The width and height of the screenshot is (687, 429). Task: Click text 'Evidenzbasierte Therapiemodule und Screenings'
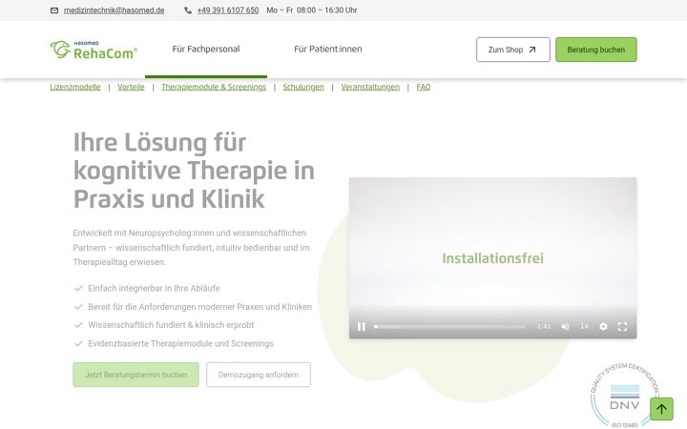click(180, 343)
